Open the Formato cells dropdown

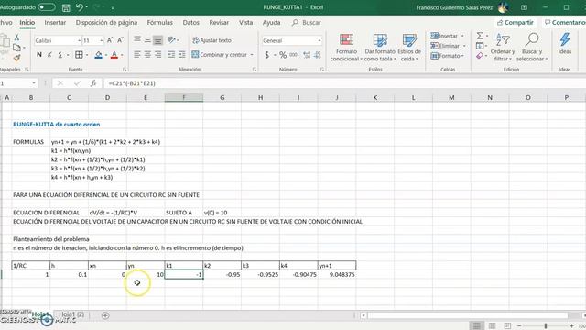point(447,56)
